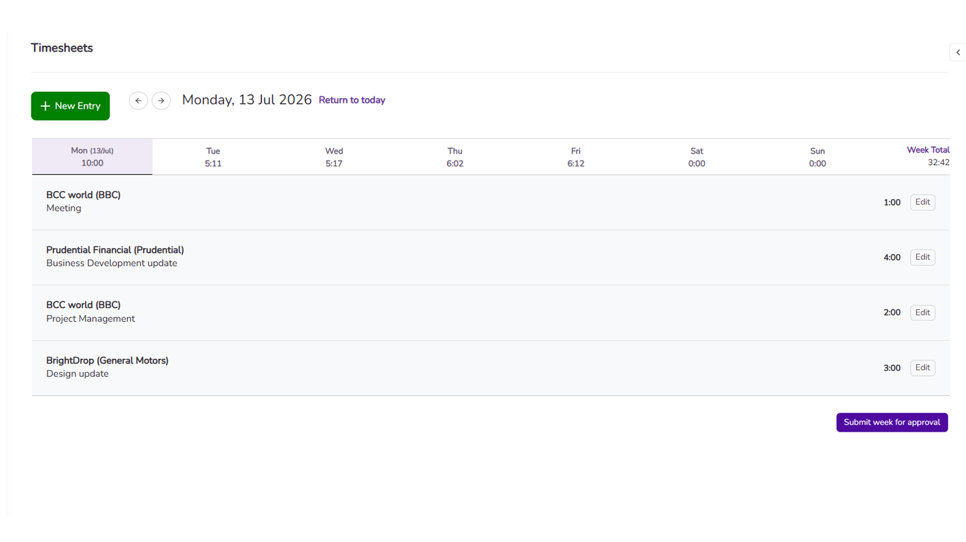Switch to the Tue day tab
The width and height of the screenshot is (966, 542).
click(213, 157)
